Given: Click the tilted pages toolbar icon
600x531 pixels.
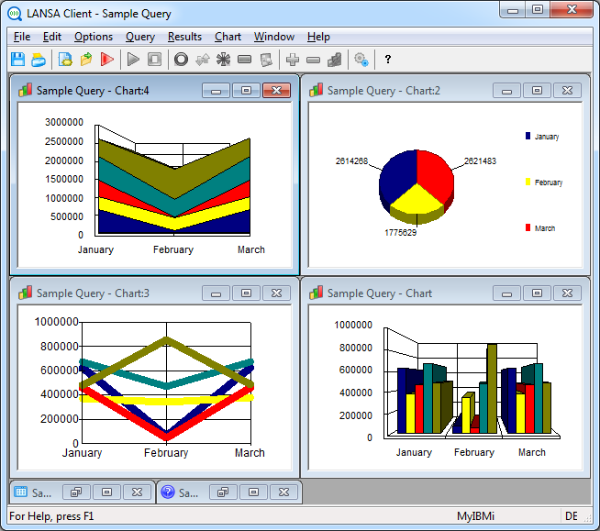Looking at the screenshot, I should point(266,60).
